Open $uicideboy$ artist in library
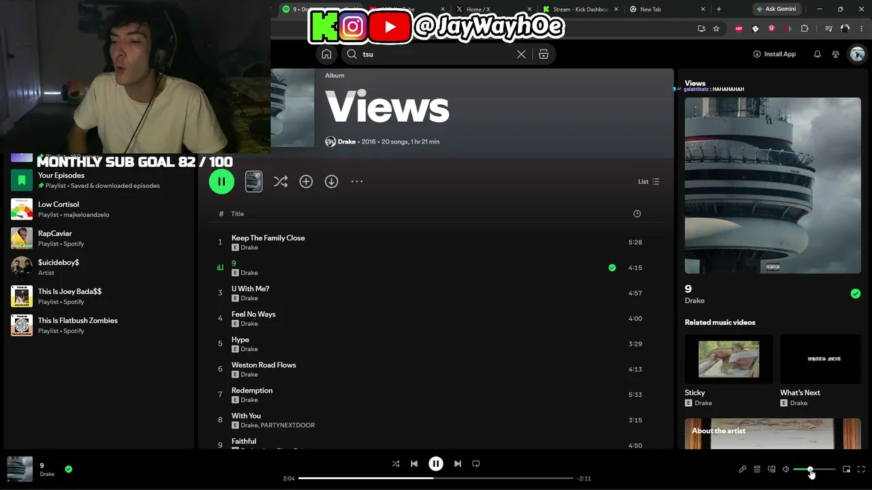 click(x=99, y=267)
